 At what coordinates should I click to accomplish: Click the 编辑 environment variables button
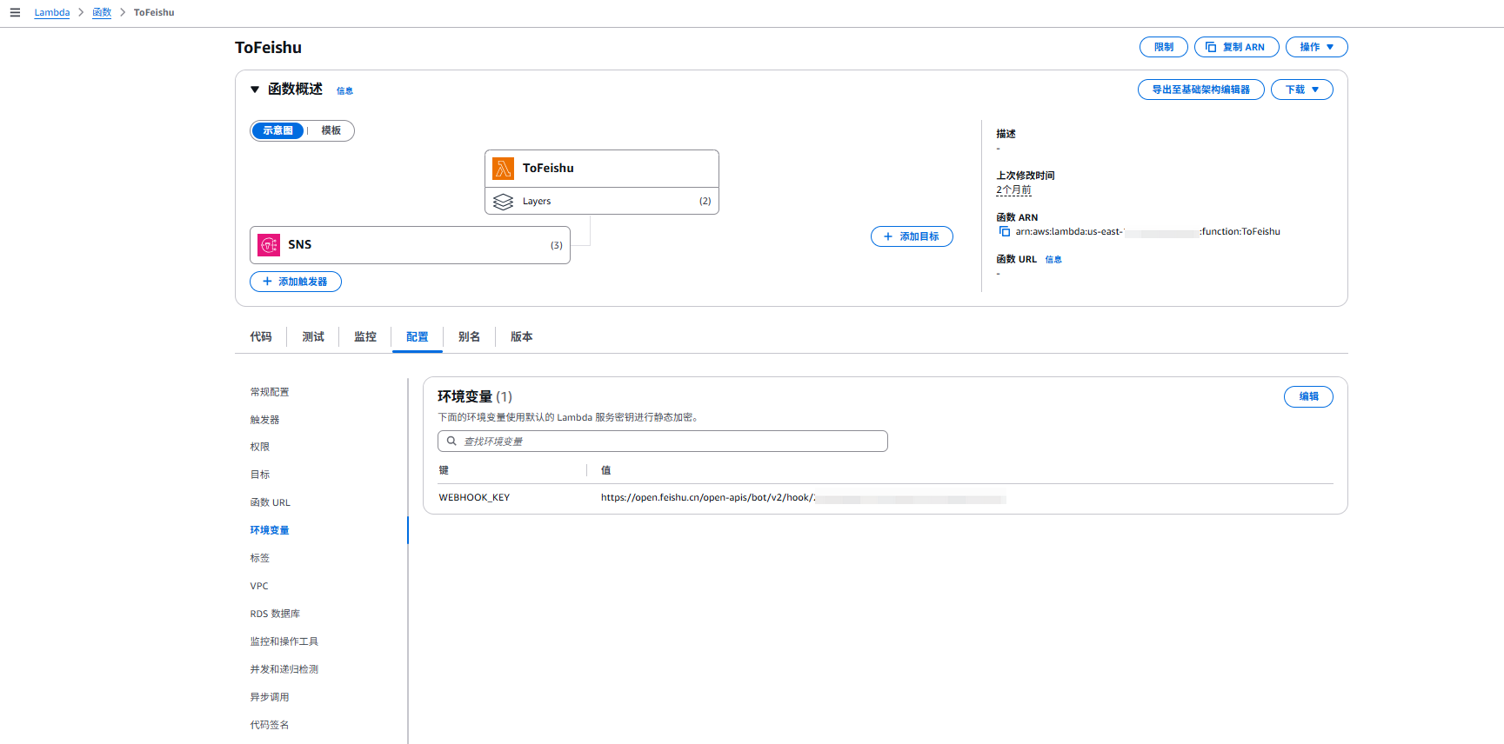1308,396
